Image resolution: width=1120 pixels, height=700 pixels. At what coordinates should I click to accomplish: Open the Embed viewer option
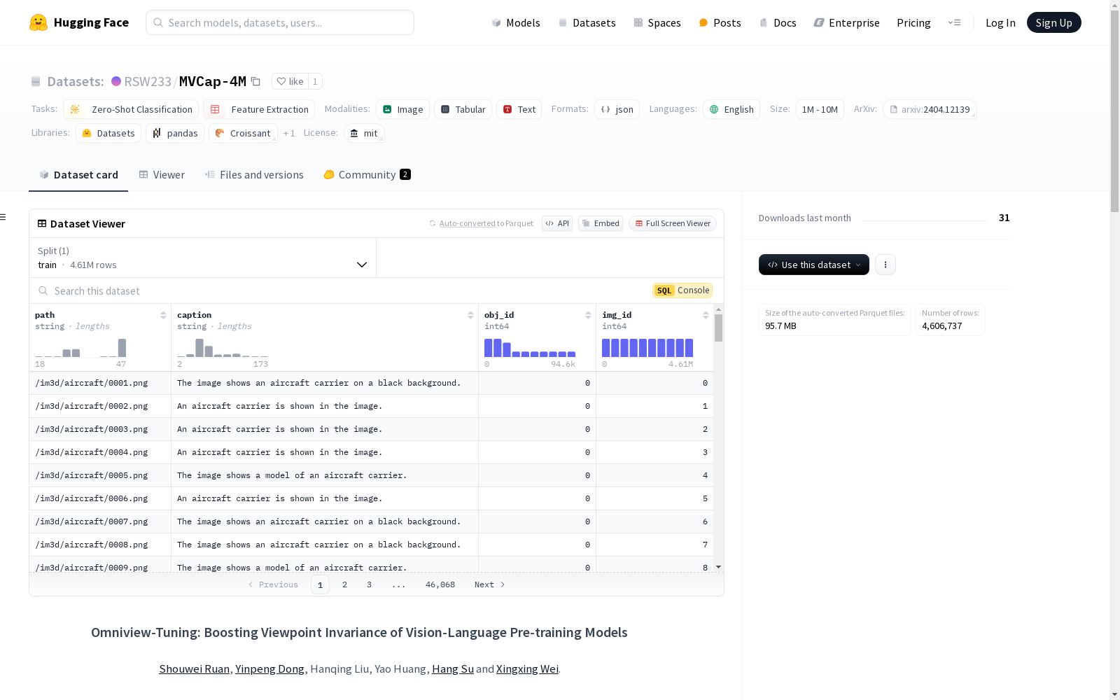click(x=601, y=223)
